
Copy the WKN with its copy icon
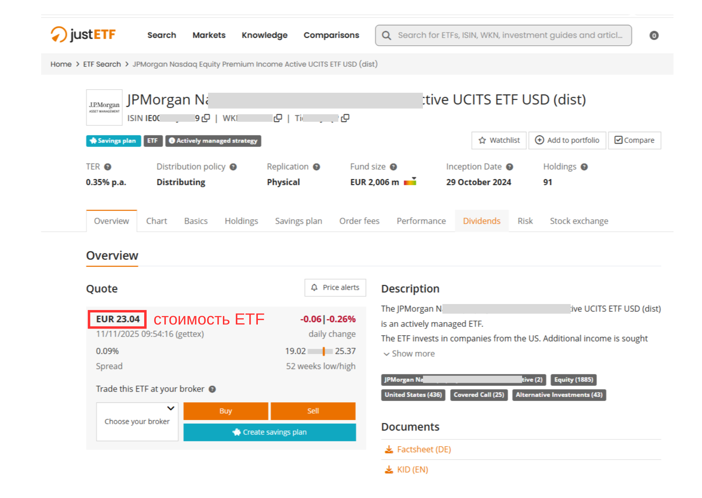[278, 118]
